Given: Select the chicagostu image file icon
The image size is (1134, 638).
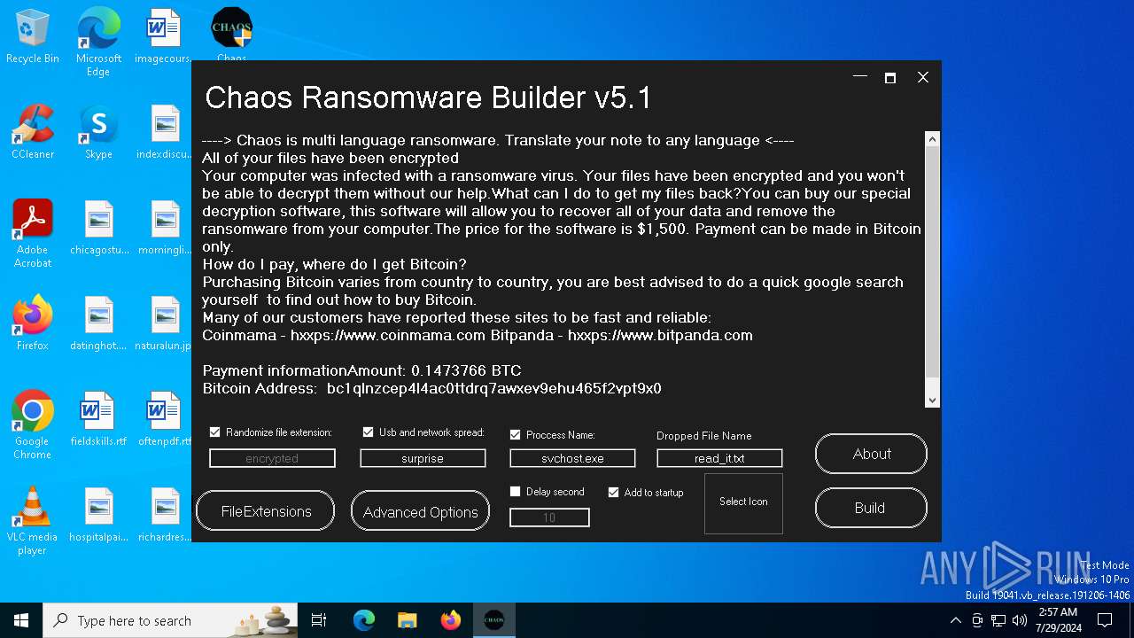Looking at the screenshot, I should [98, 228].
